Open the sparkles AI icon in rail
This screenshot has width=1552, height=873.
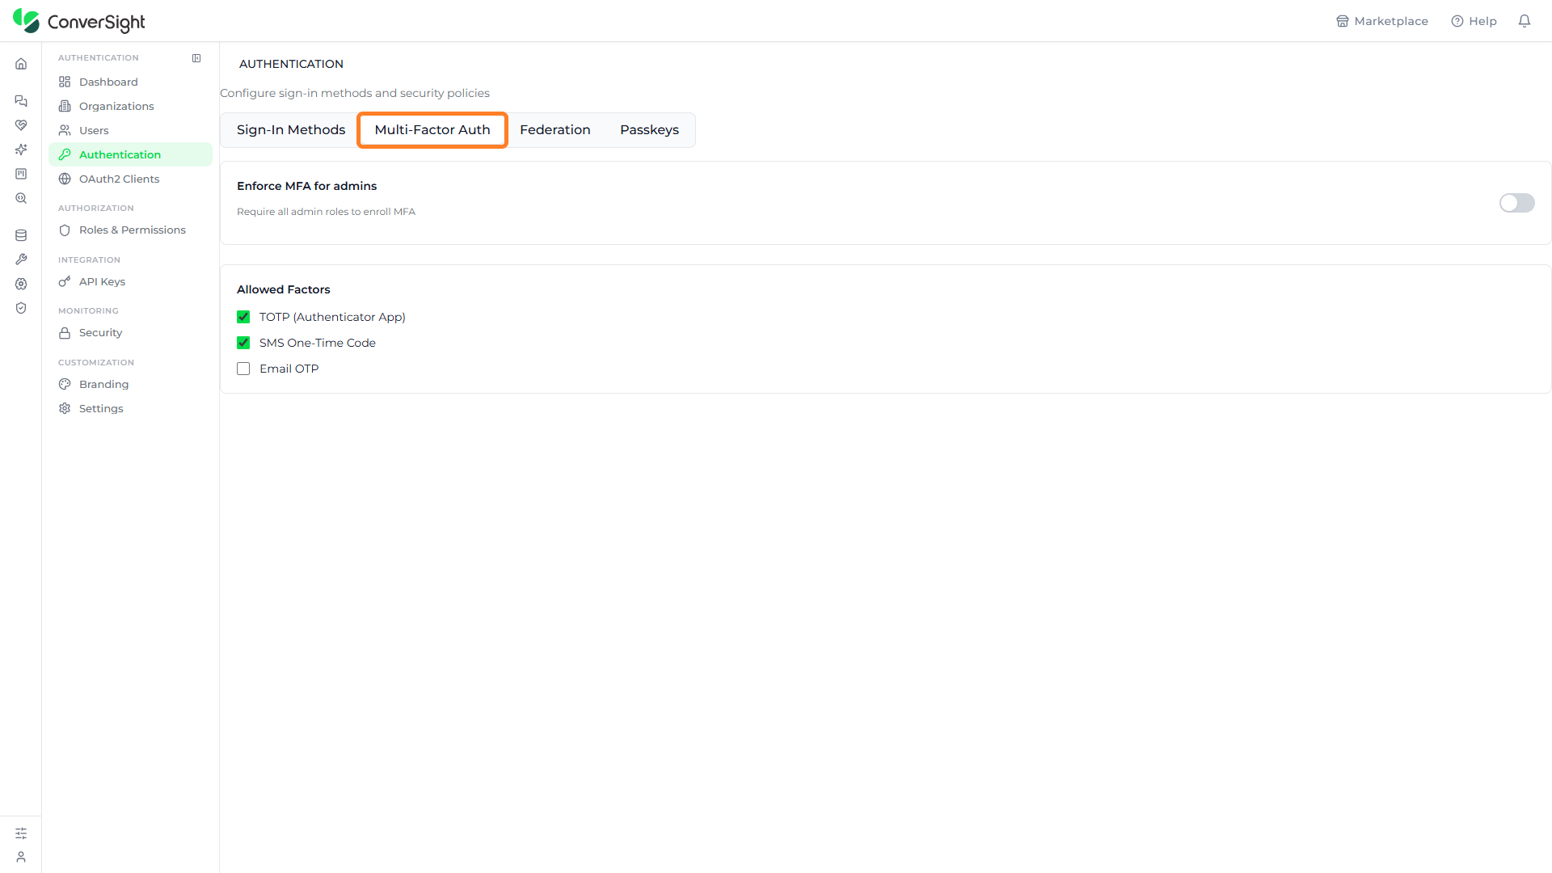(21, 150)
